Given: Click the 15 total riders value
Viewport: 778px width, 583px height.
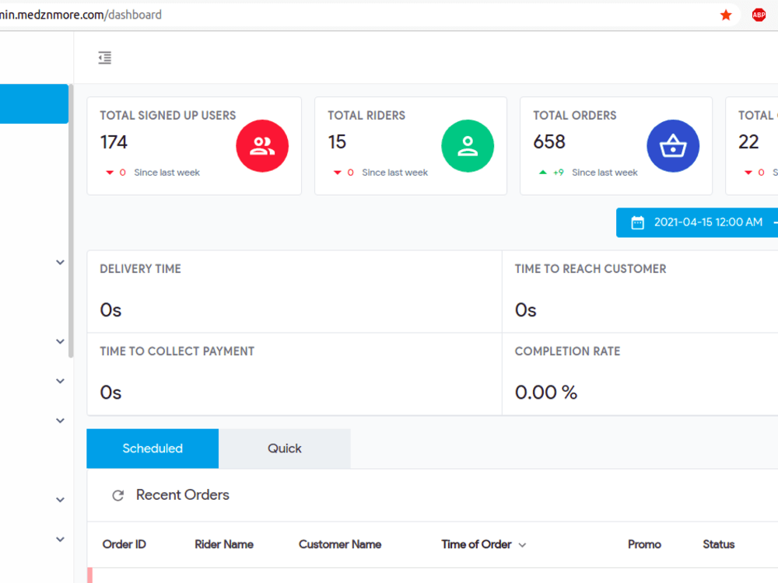Looking at the screenshot, I should tap(337, 142).
